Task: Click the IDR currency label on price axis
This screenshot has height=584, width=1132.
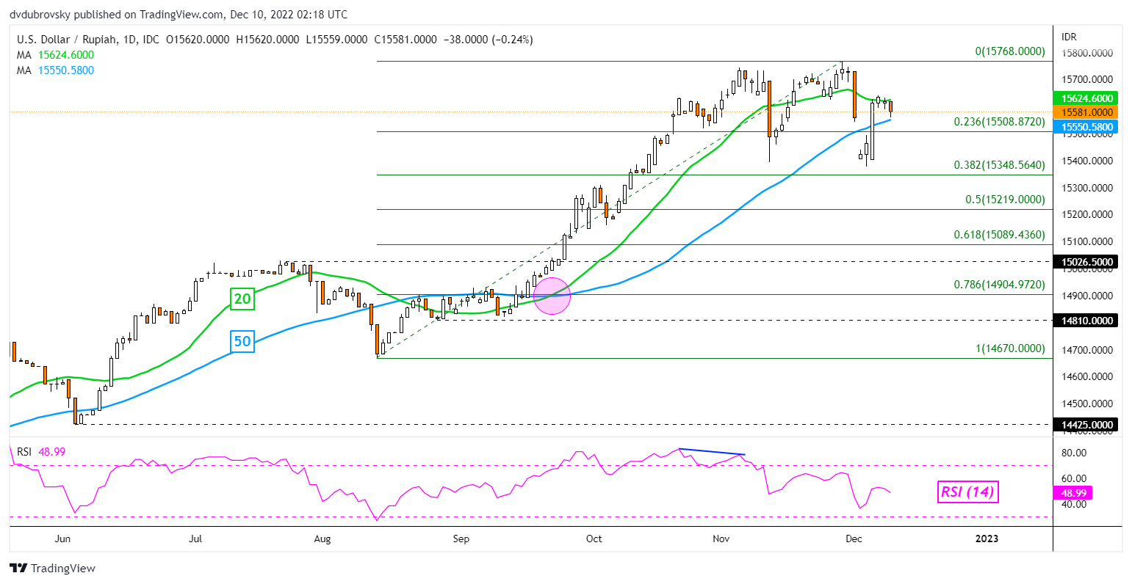Action: 1069,36
